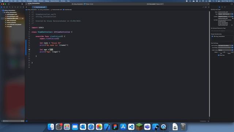Show the History inspector tab
The width and height of the screenshot is (234, 132).
pos(222,7)
